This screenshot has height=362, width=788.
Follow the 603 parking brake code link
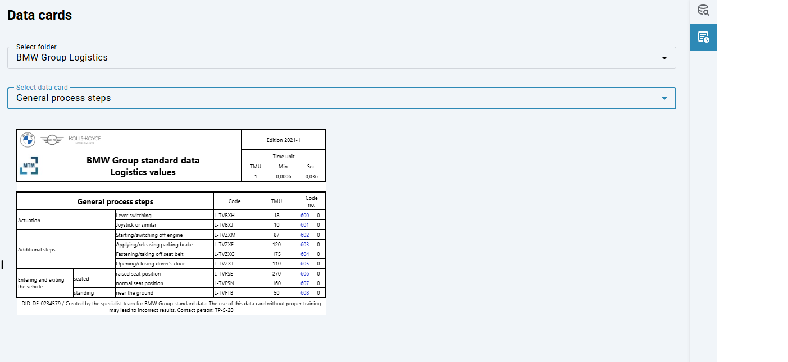(x=304, y=245)
